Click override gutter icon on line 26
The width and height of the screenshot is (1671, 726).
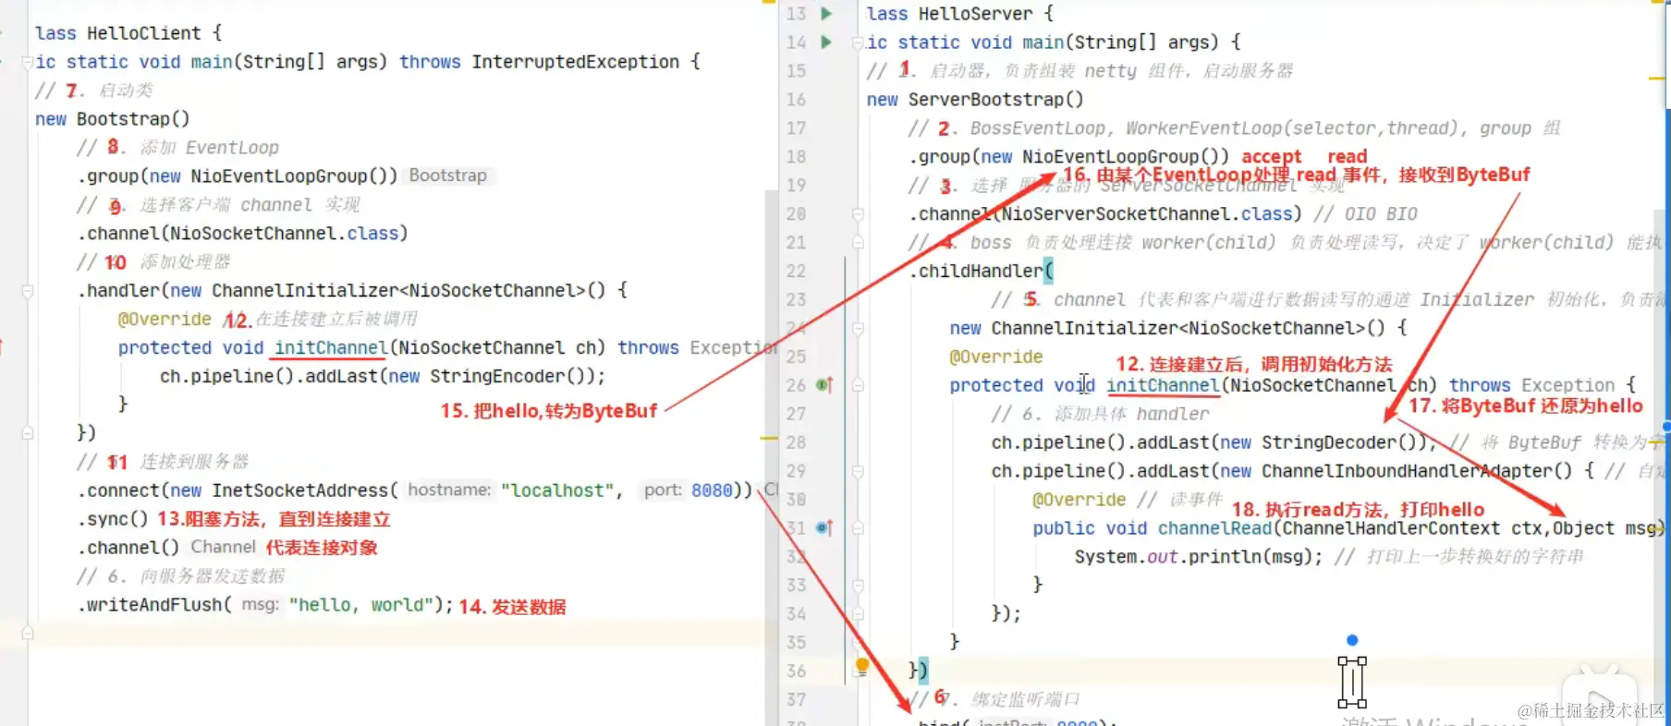824,385
